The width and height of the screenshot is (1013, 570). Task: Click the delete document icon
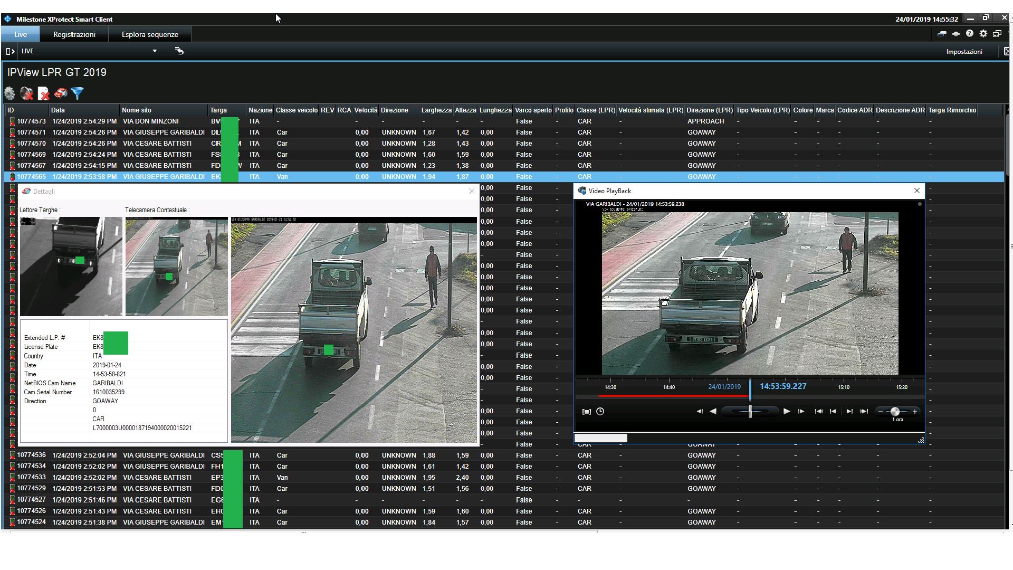pos(44,93)
